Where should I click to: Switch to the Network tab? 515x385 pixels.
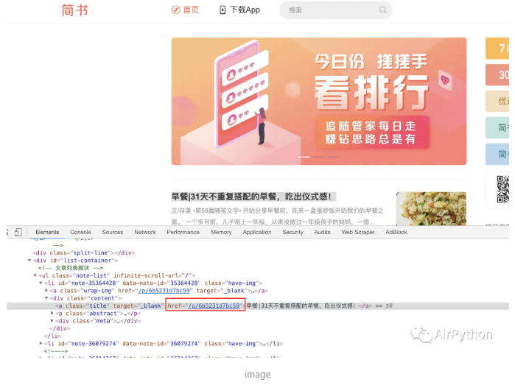pyautogui.click(x=145, y=232)
